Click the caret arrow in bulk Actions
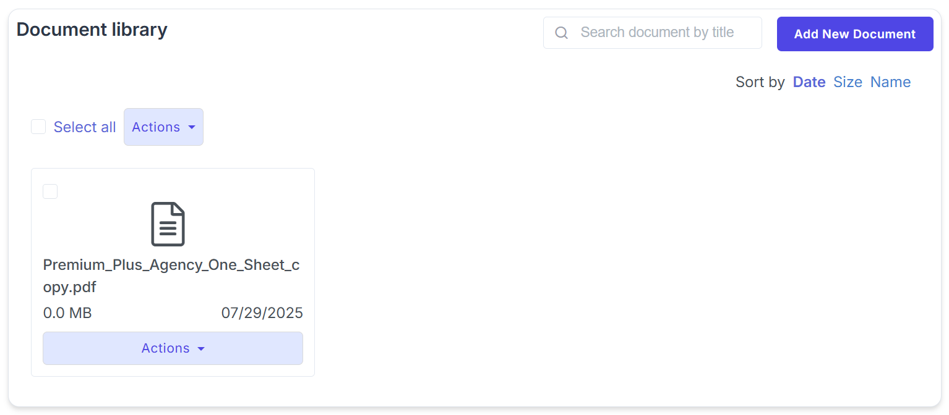949x415 pixels. pyautogui.click(x=192, y=127)
